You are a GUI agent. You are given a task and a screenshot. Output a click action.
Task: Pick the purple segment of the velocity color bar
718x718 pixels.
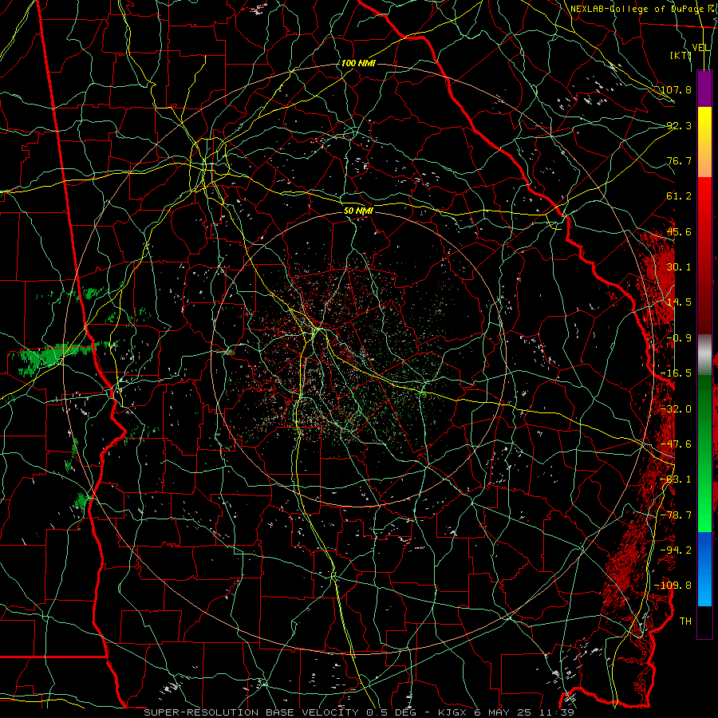tap(704, 89)
